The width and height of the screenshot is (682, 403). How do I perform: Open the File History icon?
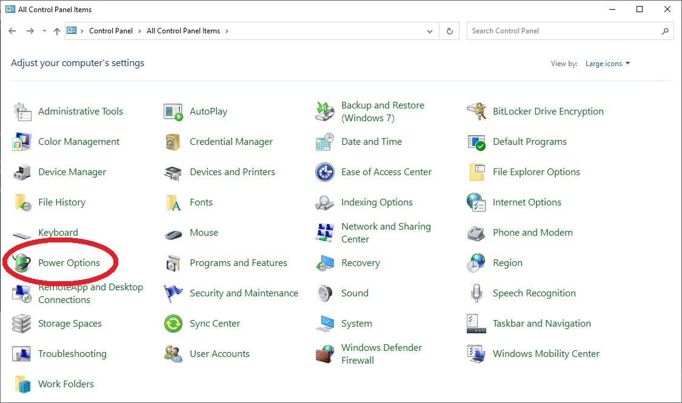(22, 202)
